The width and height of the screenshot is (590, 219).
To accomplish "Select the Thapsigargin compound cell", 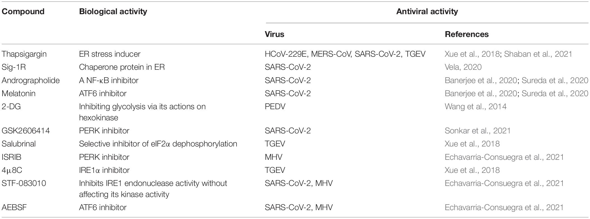I will click(x=24, y=54).
